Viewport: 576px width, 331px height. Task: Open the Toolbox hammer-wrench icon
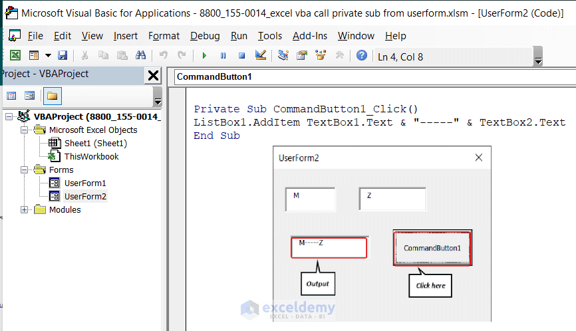pyautogui.click(x=340, y=55)
